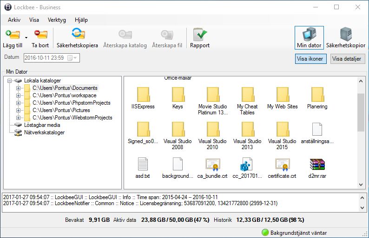Start backup with Säkerhetskopiera icon
The width and height of the screenshot is (369, 238).
78,33
